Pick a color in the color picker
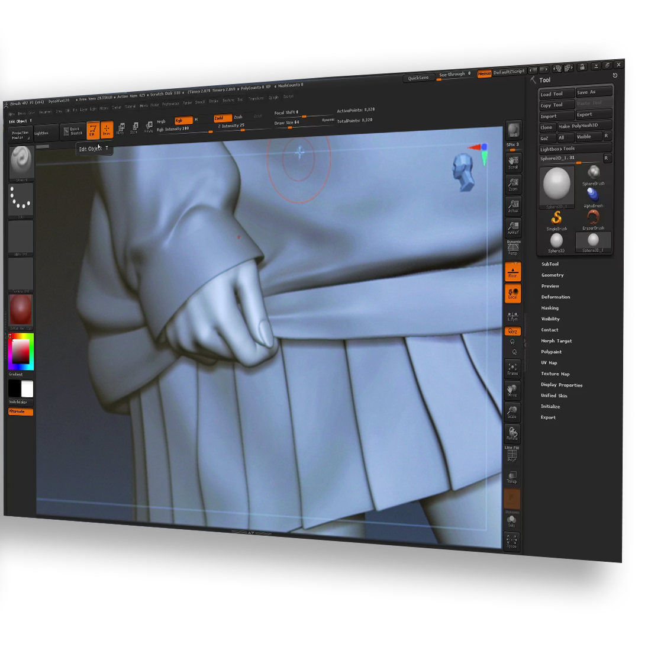This screenshot has width=648, height=666. [21, 351]
